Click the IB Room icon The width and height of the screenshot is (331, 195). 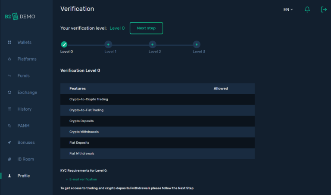pos(9,159)
